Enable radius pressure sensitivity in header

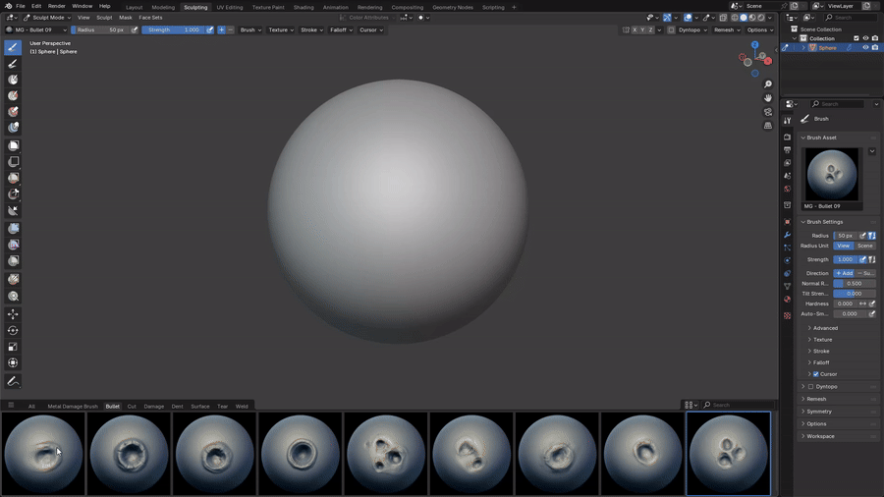click(135, 29)
